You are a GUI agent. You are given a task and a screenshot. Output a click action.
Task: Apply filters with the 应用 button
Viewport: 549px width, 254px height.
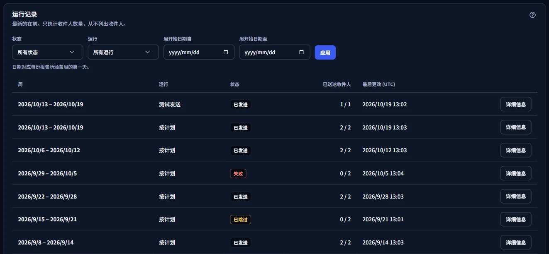click(x=325, y=53)
